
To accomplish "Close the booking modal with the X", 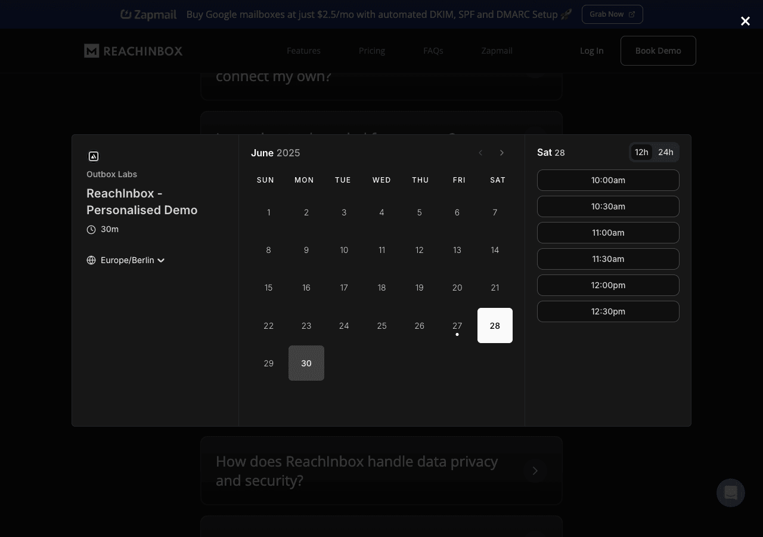I will (745, 21).
